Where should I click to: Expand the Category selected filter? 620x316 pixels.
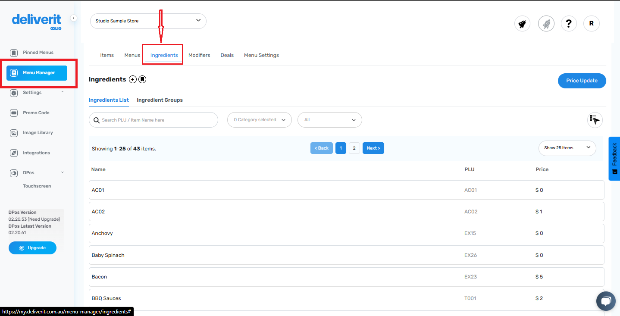click(x=259, y=120)
